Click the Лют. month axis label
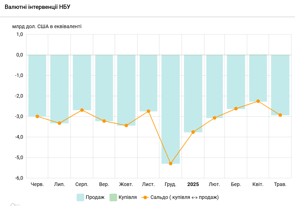The height and width of the screenshot is (206, 295). (214, 184)
